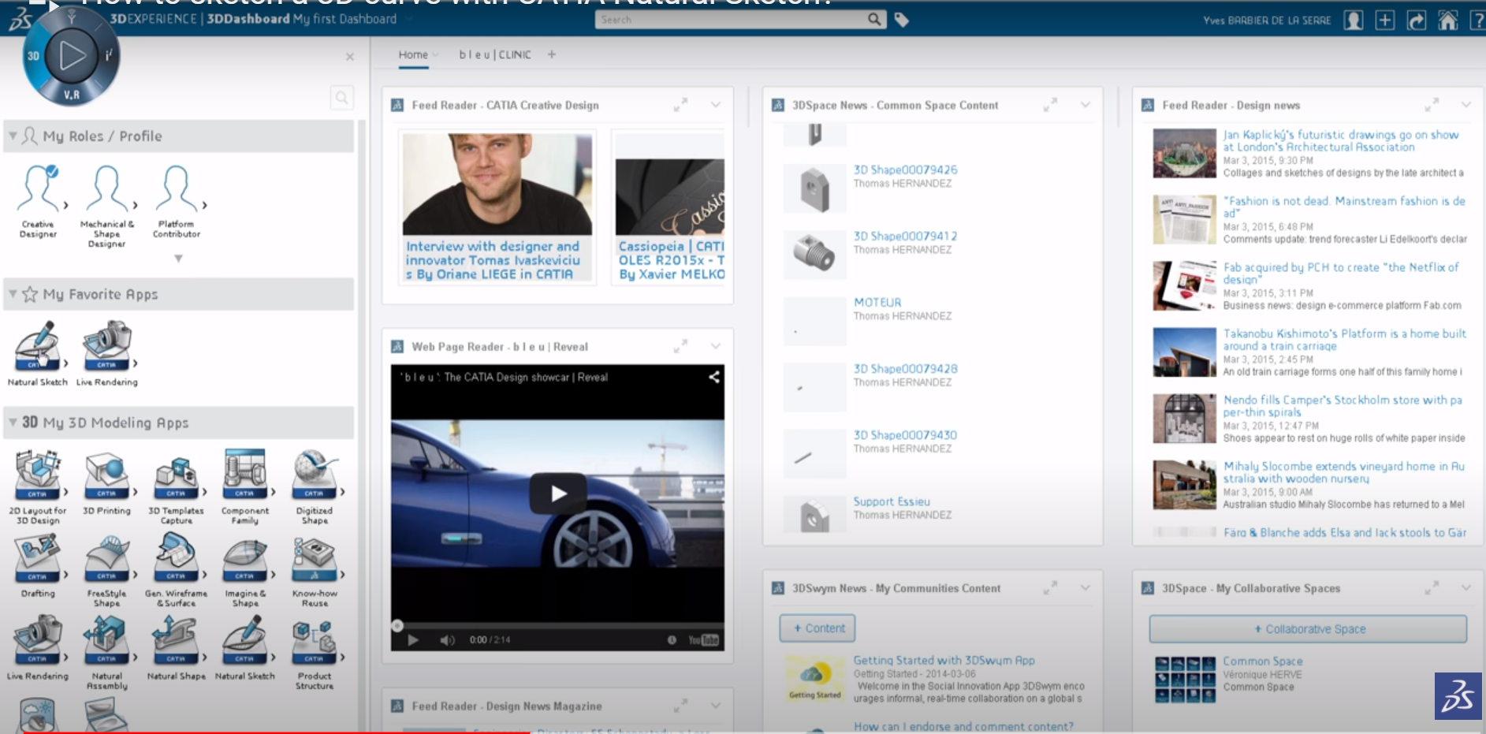Launch the FreeStyle Shape app
The width and height of the screenshot is (1486, 734).
pyautogui.click(x=106, y=558)
